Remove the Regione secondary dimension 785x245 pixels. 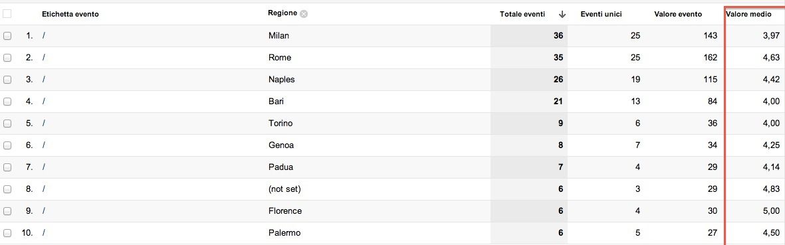[303, 14]
